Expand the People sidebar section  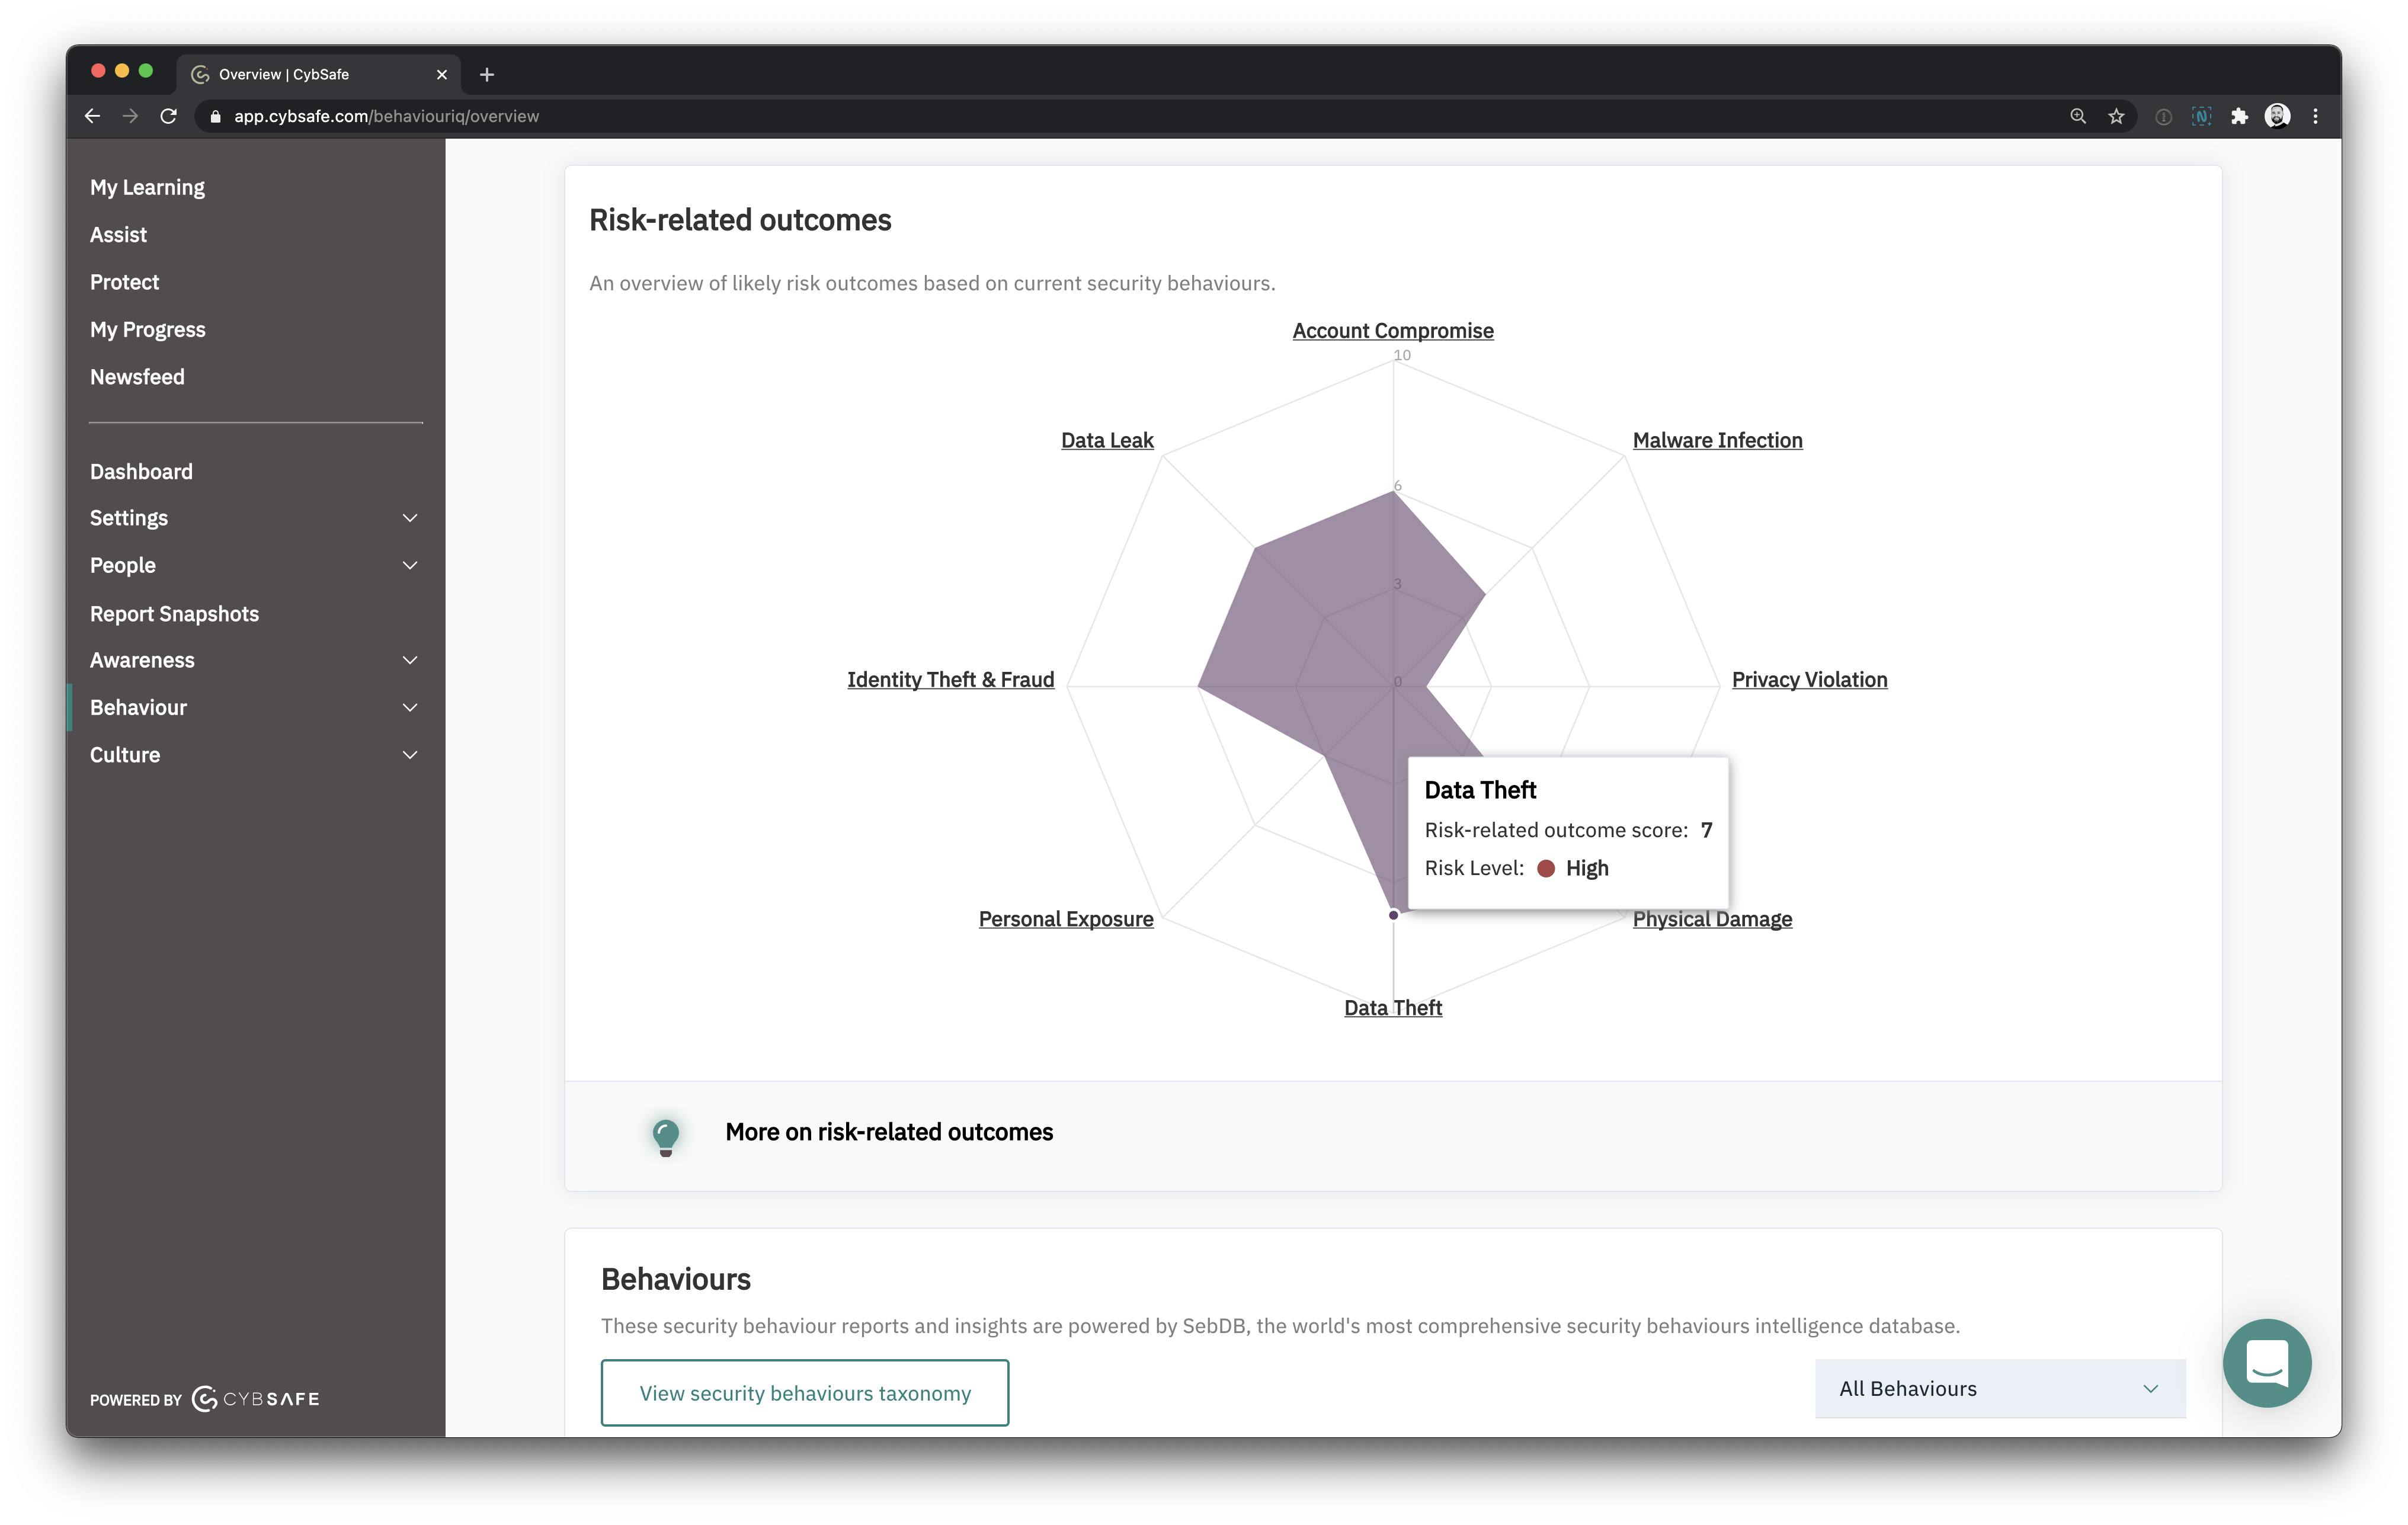(409, 565)
